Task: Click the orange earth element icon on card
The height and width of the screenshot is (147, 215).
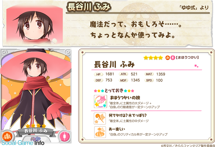Action: pos(7,137)
